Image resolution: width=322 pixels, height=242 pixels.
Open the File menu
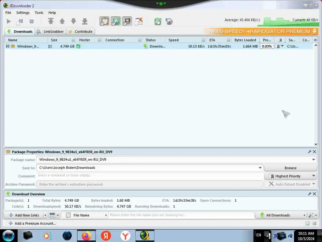[8, 13]
